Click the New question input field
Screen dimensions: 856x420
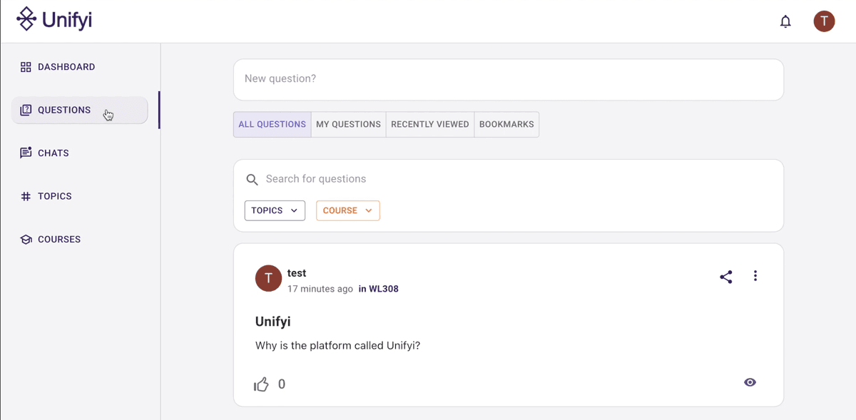[x=509, y=79]
